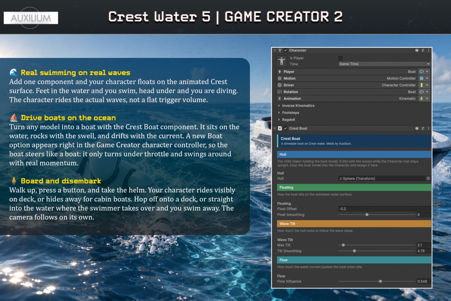The height and width of the screenshot is (301, 451).
Task: Click the Tilt Smoothing value field showing 4.78
Action: click(424, 251)
